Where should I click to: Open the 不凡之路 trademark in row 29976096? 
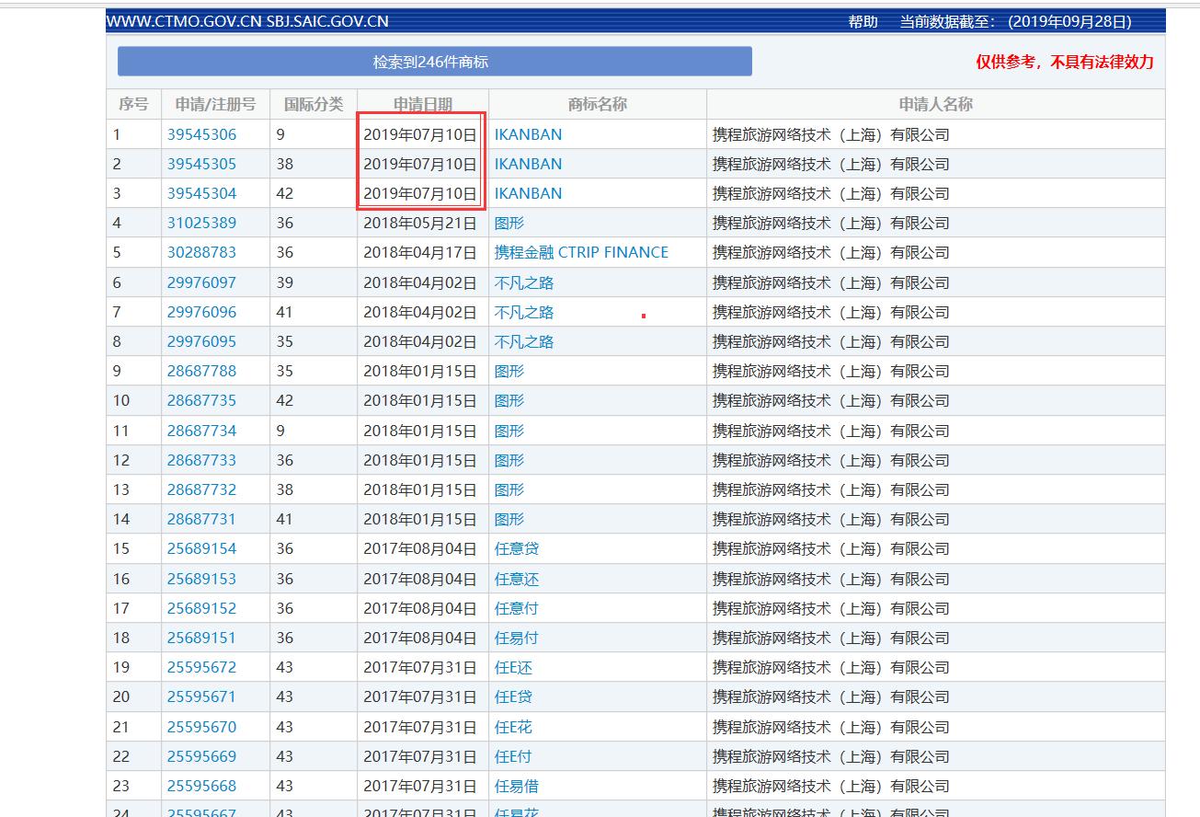pos(524,312)
